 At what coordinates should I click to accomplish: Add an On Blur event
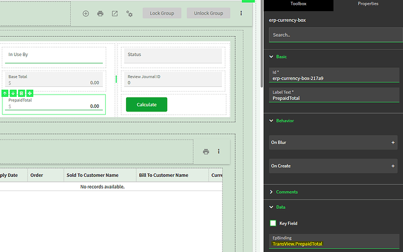click(392, 142)
